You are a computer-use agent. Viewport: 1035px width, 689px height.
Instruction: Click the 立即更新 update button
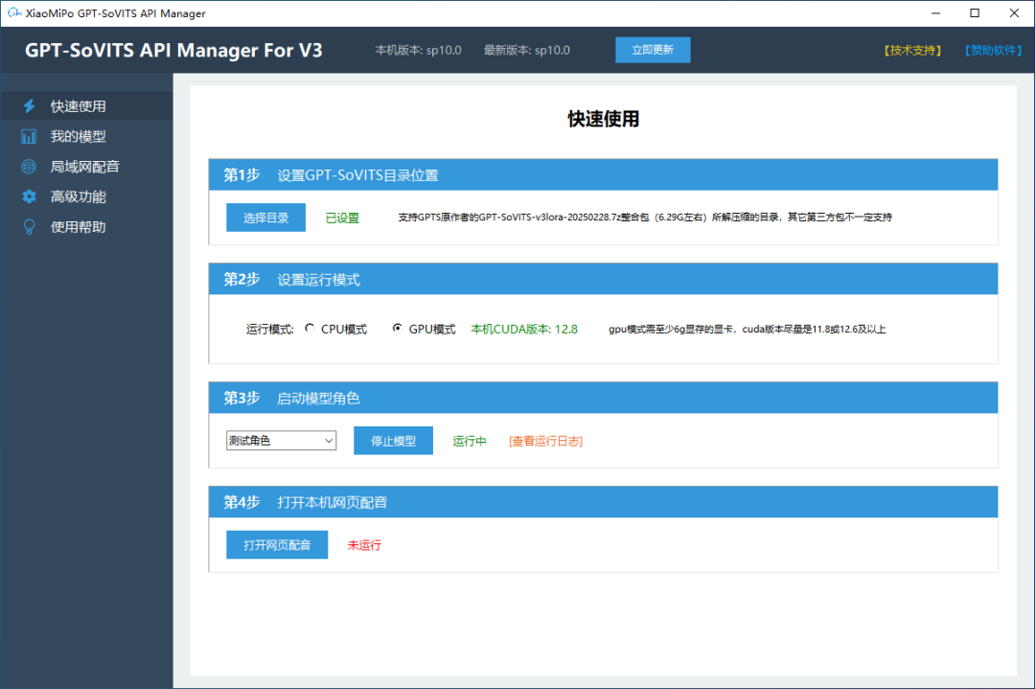pos(653,49)
